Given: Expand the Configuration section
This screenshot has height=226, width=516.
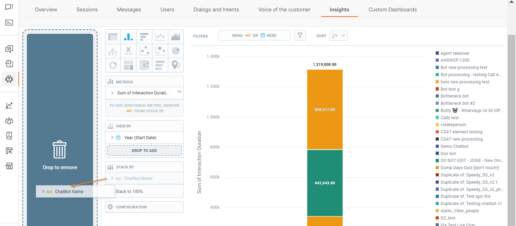Looking at the screenshot, I should (144, 207).
